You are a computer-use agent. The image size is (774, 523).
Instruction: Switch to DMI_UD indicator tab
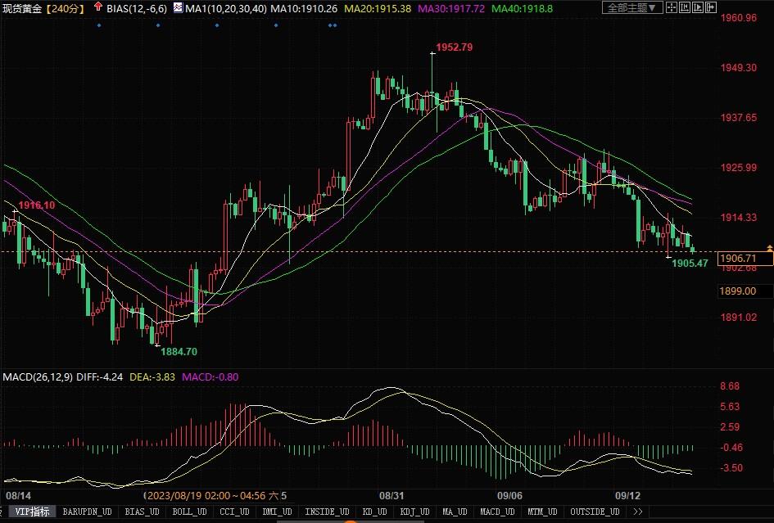coord(277,512)
